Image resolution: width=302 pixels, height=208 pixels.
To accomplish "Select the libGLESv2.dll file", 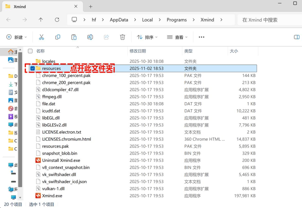I will pos(143,125).
